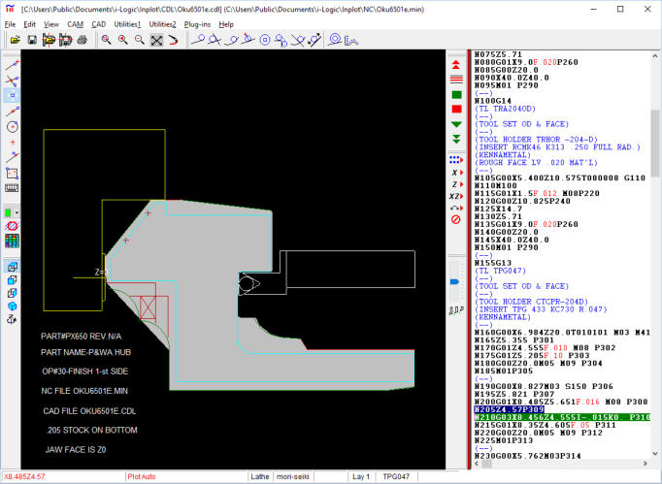662x484 pixels.
Task: Open the CAM menu
Action: [75, 23]
